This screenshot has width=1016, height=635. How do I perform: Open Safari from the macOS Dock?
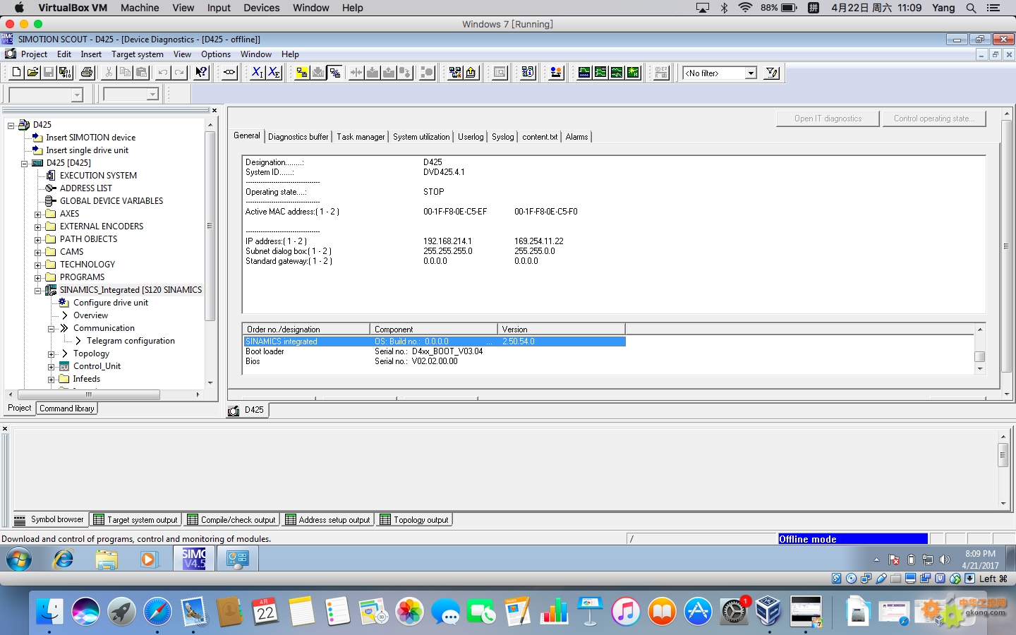[157, 611]
